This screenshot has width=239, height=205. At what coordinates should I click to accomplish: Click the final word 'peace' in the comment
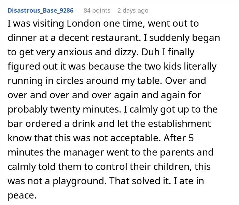pyautogui.click(x=21, y=195)
